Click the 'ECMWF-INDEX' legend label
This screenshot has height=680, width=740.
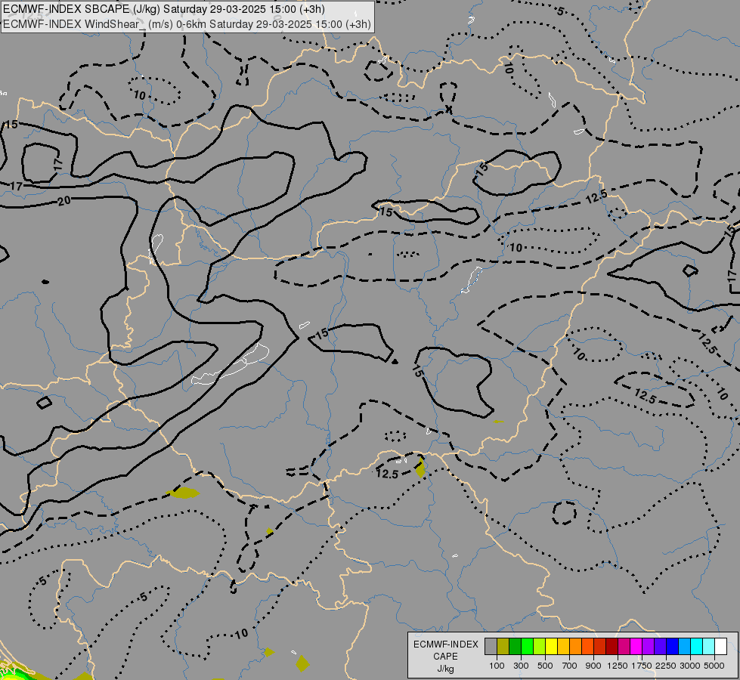click(446, 644)
